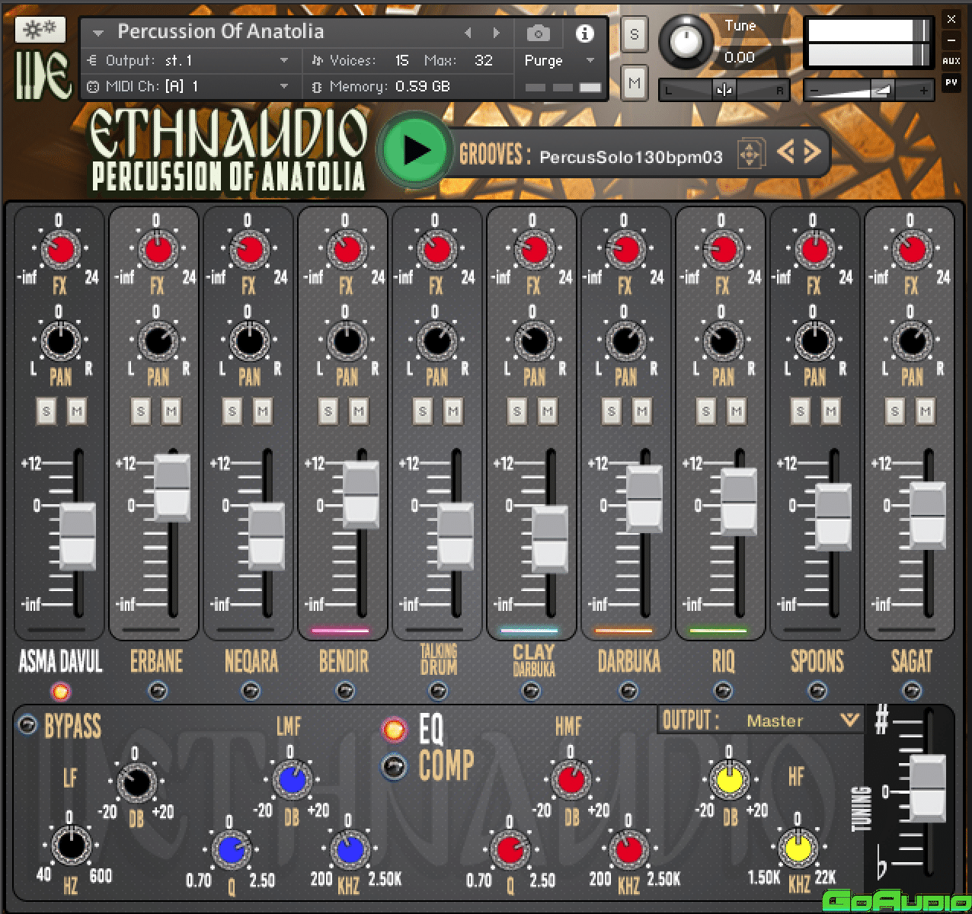Click the Sagat channel volume fader
The image size is (972, 914).
tap(928, 516)
